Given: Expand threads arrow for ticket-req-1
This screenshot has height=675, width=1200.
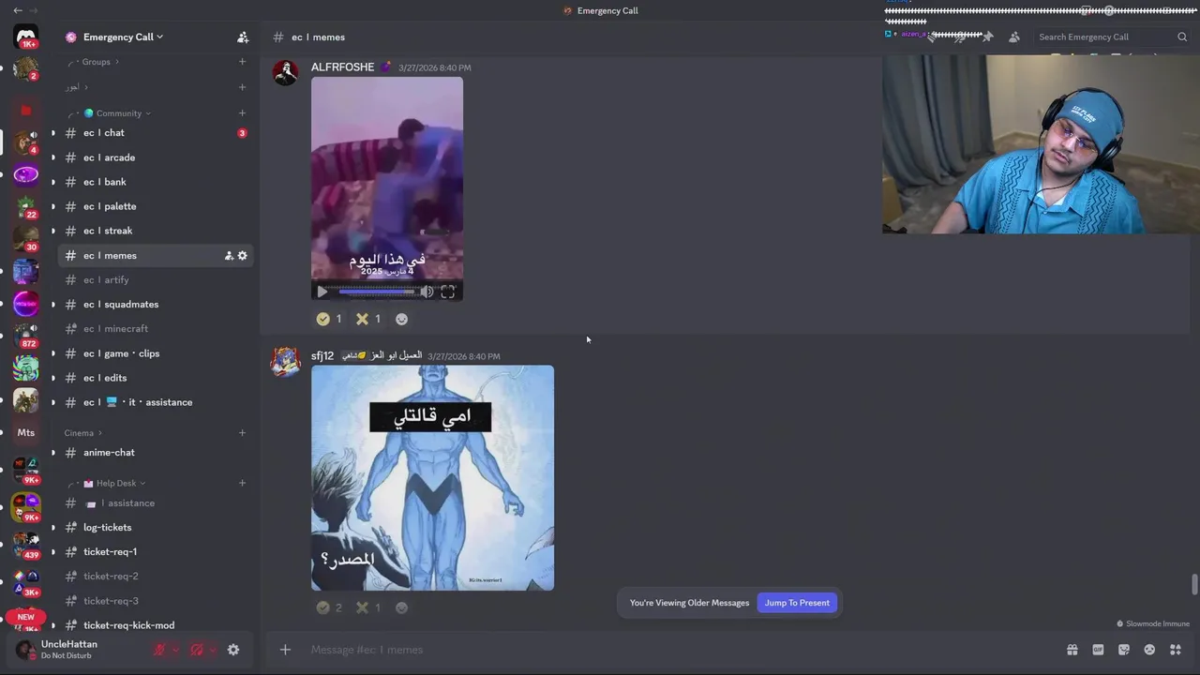Looking at the screenshot, I should (52, 552).
